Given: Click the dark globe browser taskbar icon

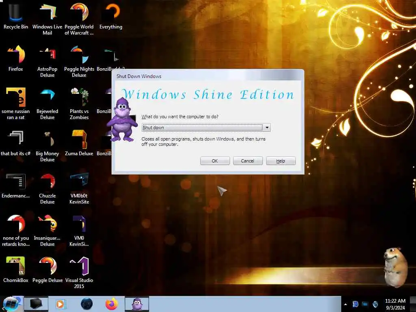Looking at the screenshot, I should point(87,304).
